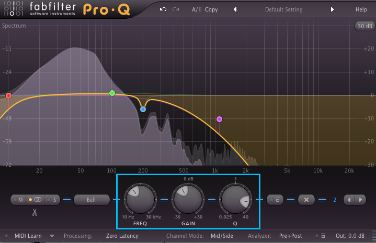Open the Help menu
Viewport: 376px width, 243px height.
361,9
